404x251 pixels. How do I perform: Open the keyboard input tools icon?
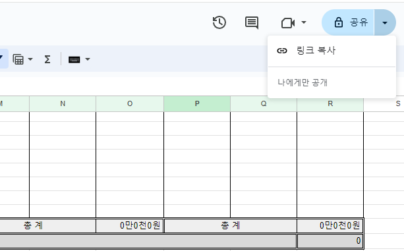[x=74, y=60]
